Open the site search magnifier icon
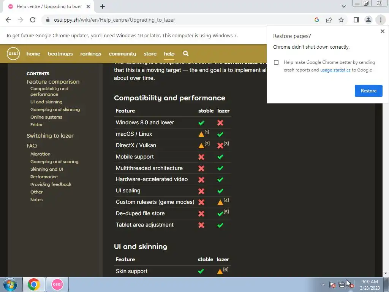389x292 pixels. [x=185, y=53]
